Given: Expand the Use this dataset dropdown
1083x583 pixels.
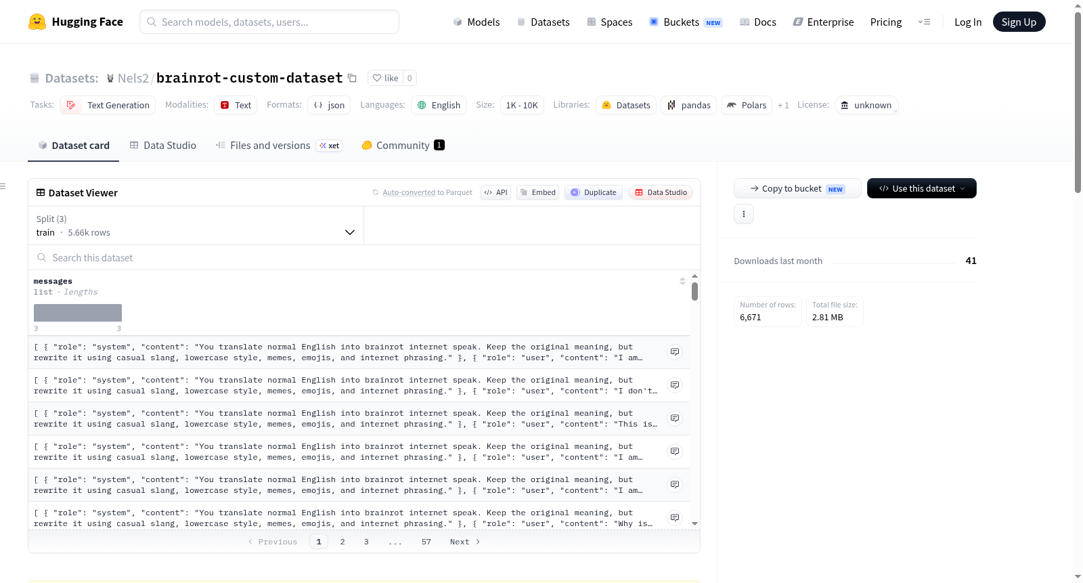Looking at the screenshot, I should pyautogui.click(x=922, y=188).
